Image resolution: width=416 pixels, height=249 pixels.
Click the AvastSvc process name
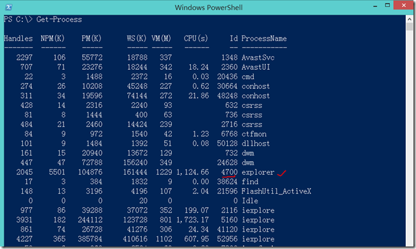[x=258, y=57]
